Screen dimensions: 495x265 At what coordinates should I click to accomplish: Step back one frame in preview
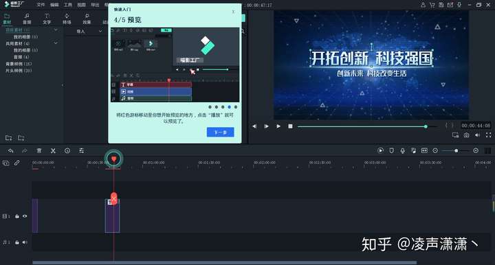pos(254,126)
